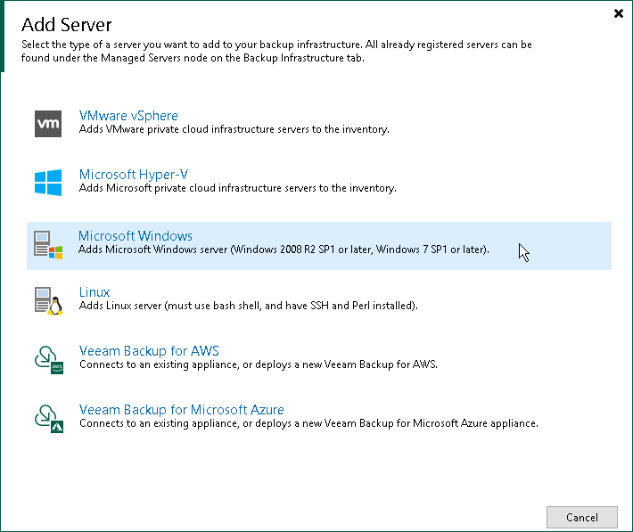Click the Veeam Backup for Azure icon
This screenshot has height=532, width=633.
click(x=47, y=417)
